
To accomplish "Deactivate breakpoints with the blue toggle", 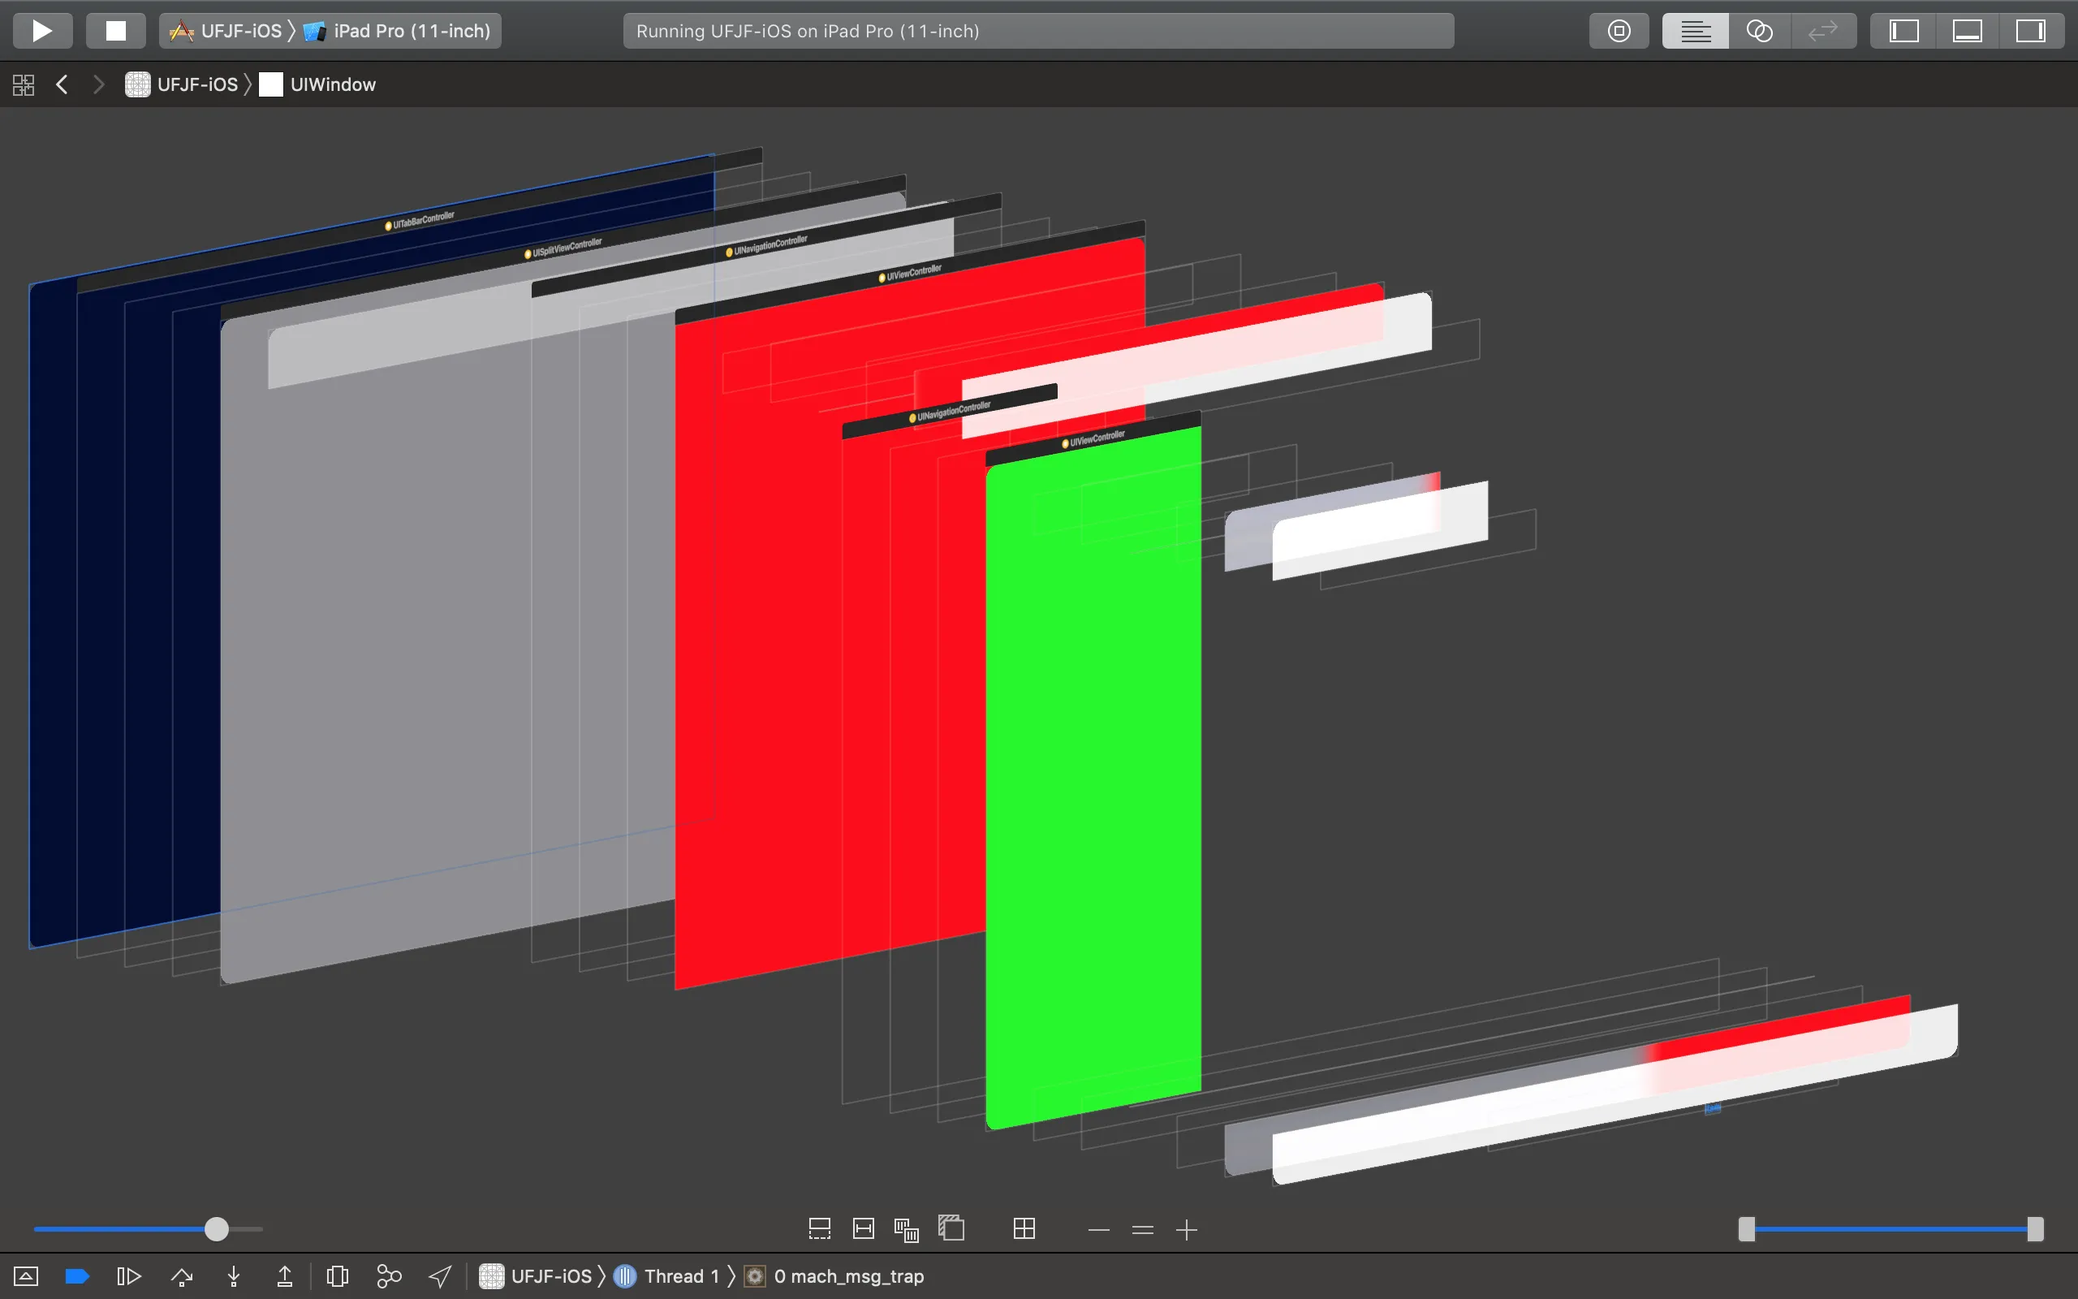I will [77, 1276].
